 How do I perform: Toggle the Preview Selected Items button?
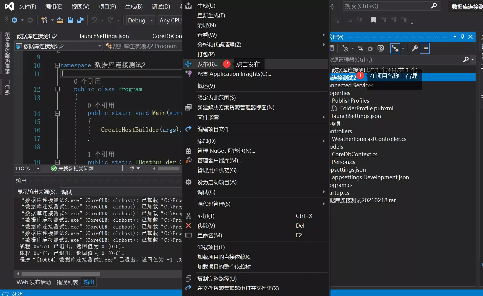425,48
